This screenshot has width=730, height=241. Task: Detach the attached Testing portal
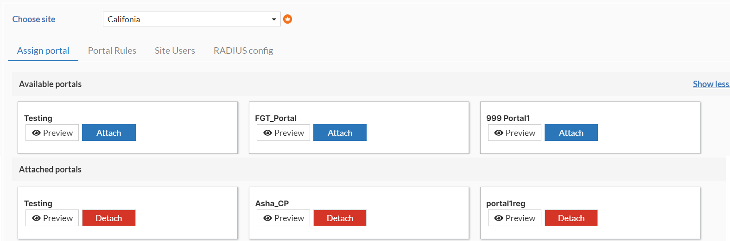tap(109, 218)
